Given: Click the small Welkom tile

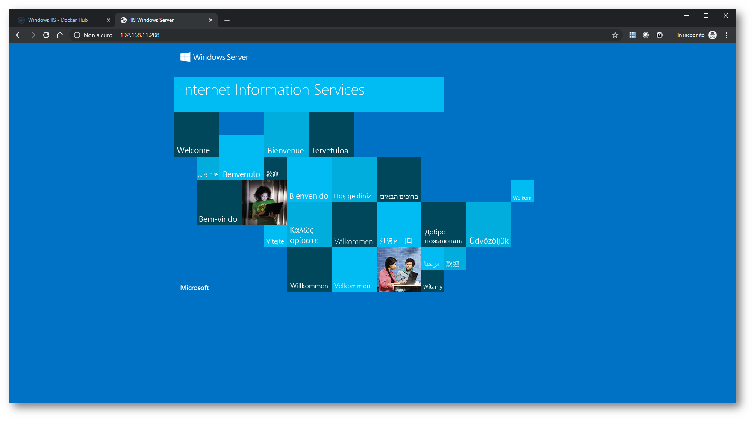Looking at the screenshot, I should pos(522,191).
